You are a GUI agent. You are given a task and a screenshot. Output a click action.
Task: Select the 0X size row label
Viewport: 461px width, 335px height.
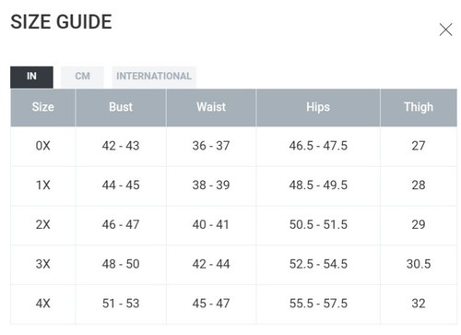[43, 146]
